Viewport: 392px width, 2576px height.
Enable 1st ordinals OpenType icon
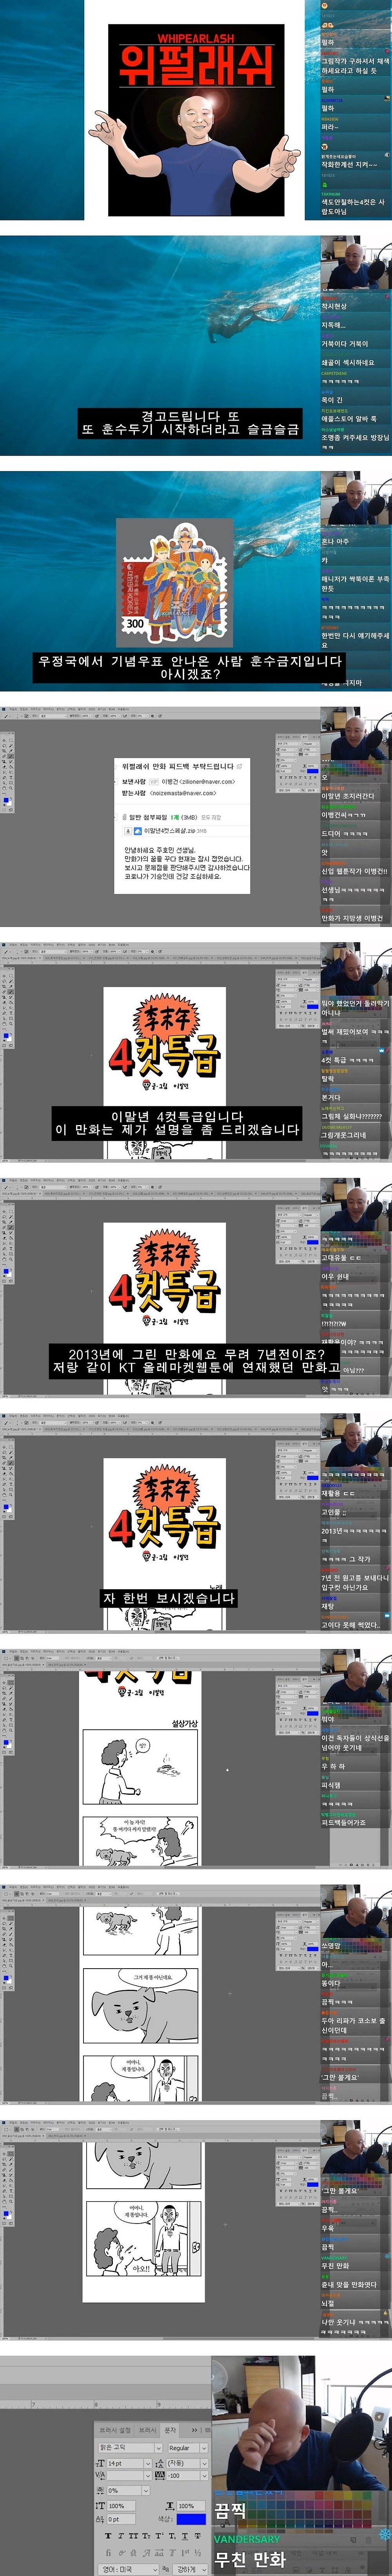tap(185, 2553)
